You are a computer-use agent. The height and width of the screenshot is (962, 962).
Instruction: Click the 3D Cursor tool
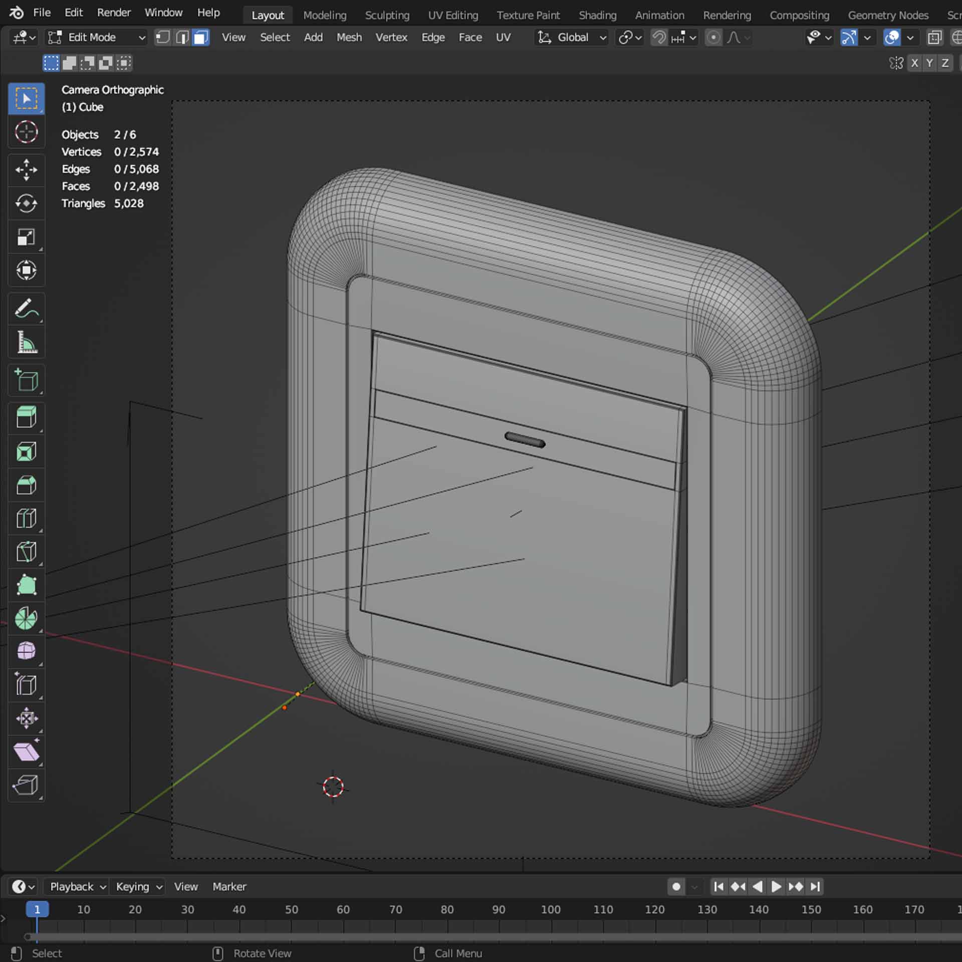[x=26, y=132]
